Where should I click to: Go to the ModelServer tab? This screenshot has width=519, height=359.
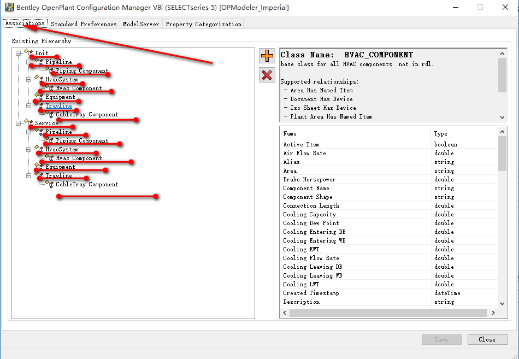coord(141,24)
